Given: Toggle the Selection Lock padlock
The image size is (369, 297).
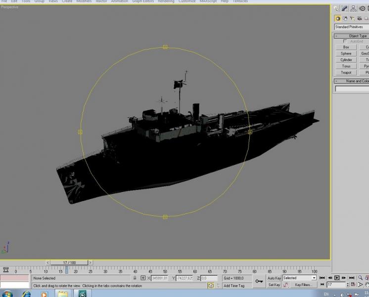Looking at the screenshot, I should pos(135,278).
